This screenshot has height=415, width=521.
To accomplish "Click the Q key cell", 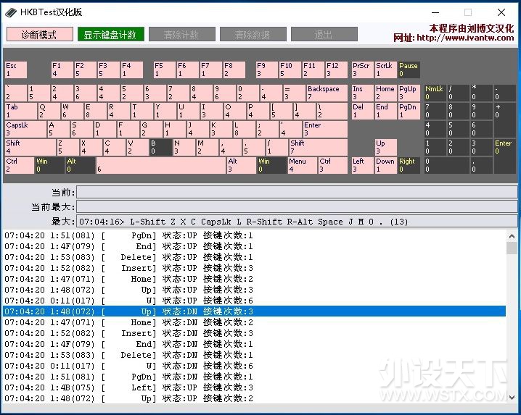I will tap(49, 111).
